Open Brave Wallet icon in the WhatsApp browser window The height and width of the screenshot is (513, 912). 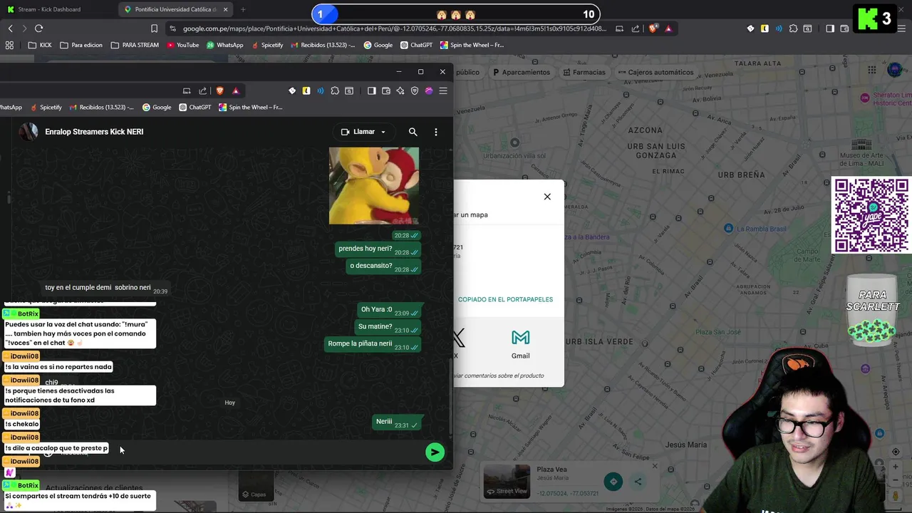click(x=386, y=90)
